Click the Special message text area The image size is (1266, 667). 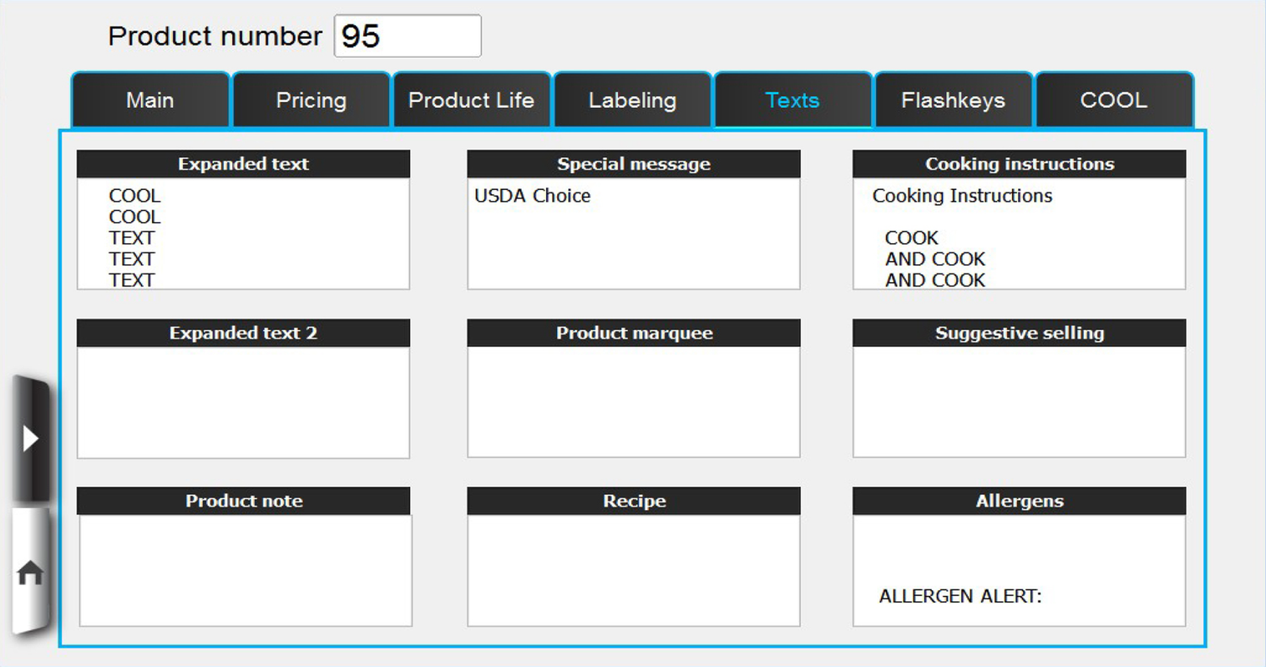[x=633, y=234]
